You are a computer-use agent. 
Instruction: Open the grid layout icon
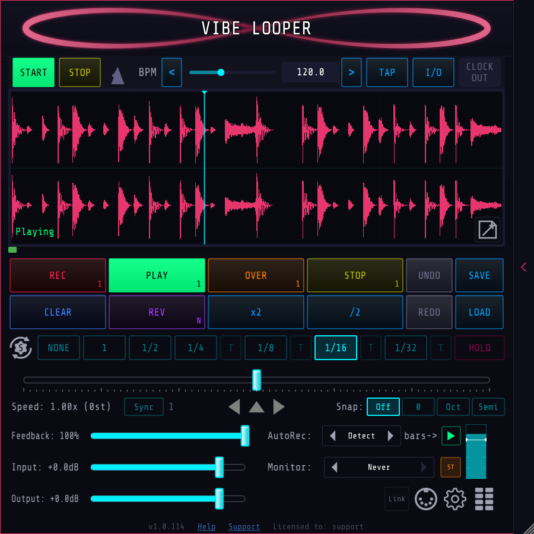(484, 499)
